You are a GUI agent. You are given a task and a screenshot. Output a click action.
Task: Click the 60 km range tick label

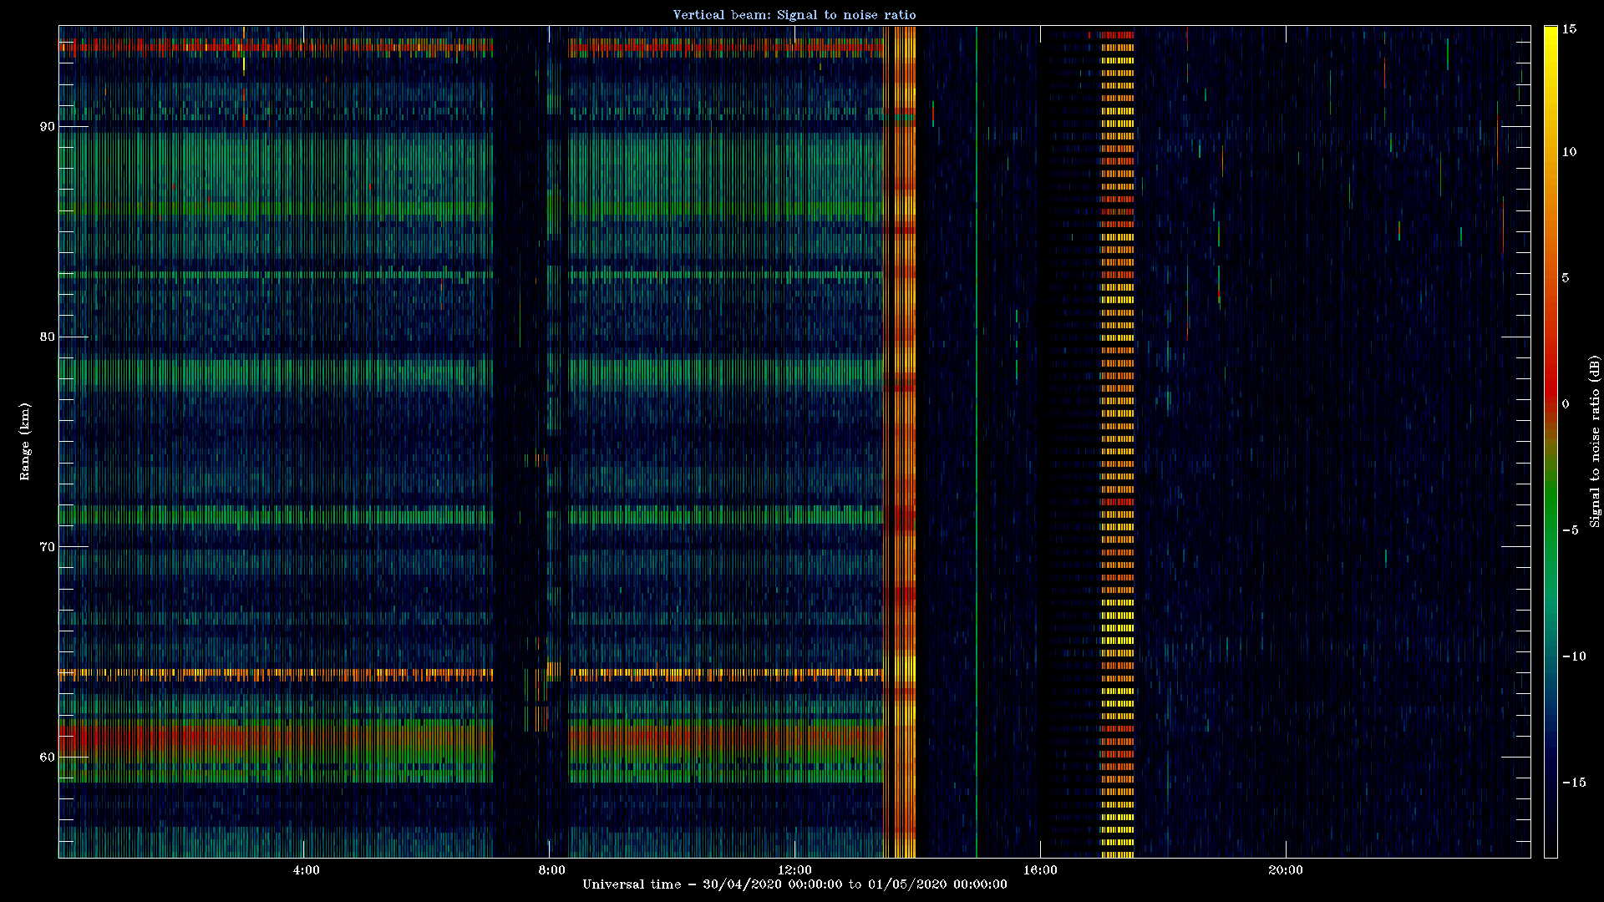point(47,757)
